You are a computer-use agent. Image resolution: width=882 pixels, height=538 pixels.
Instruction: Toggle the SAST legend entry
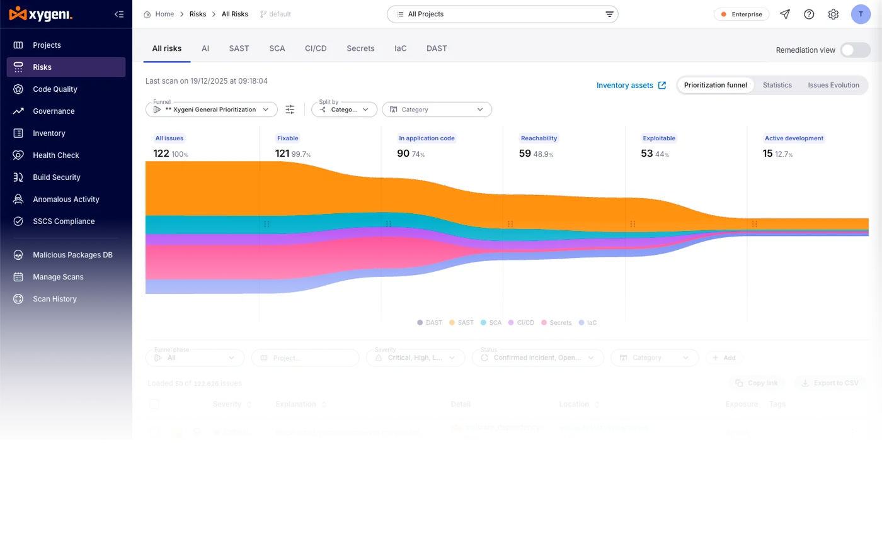(x=461, y=323)
